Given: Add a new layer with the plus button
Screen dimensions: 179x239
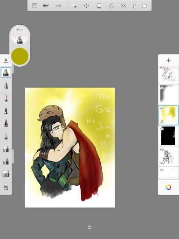Looking at the screenshot, I should pyautogui.click(x=168, y=60).
